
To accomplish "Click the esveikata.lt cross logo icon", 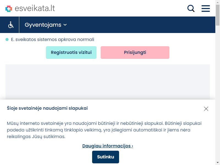I will (x=9, y=9).
